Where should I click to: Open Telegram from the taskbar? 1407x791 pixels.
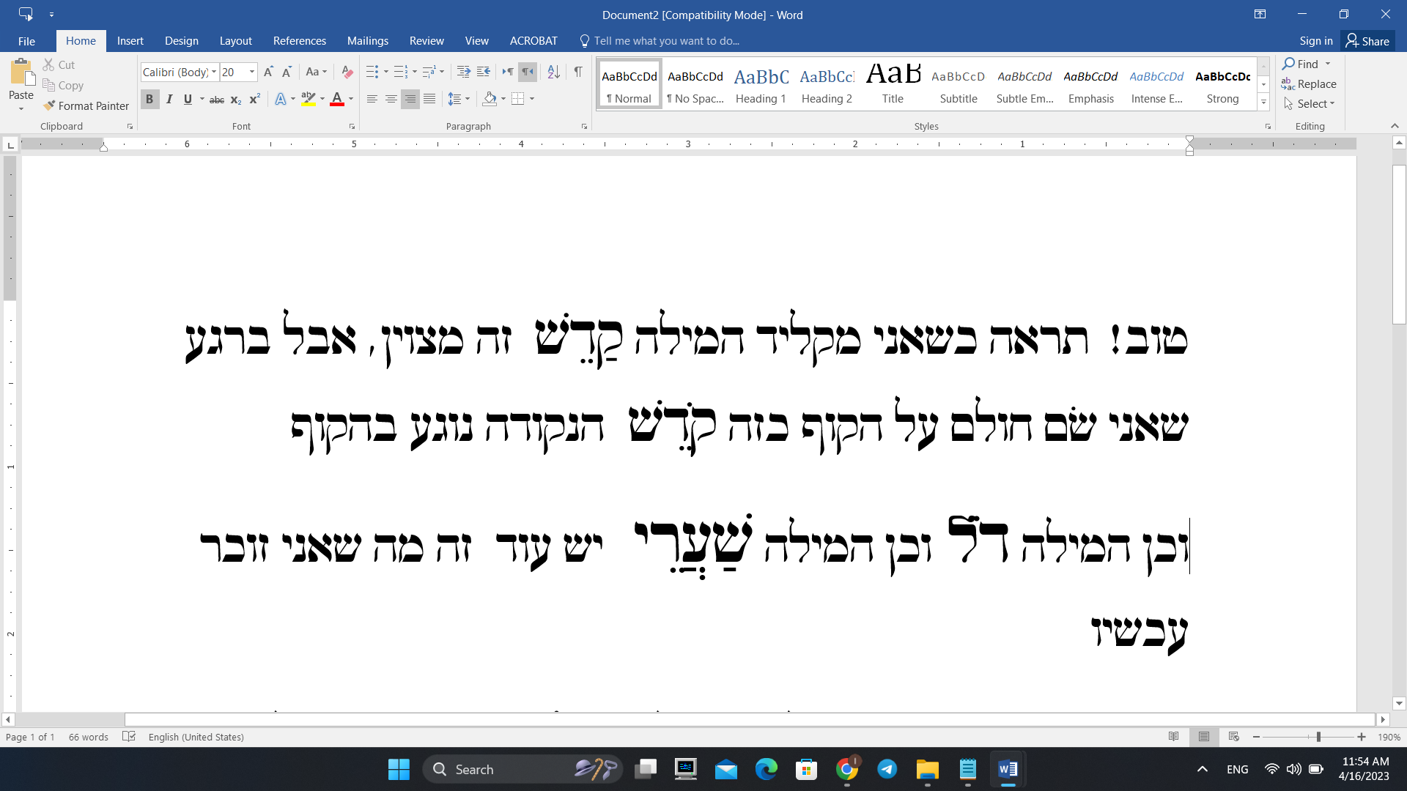pos(887,769)
